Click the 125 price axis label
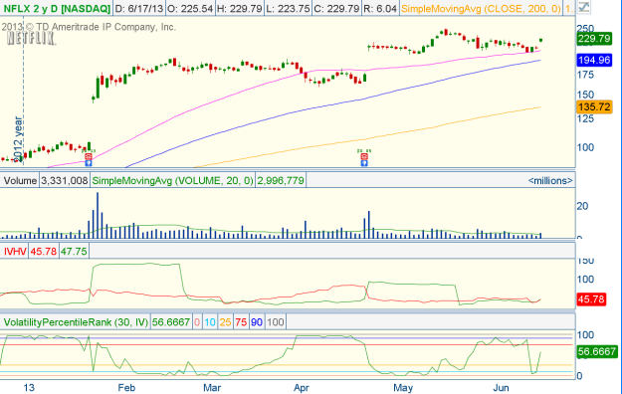 click(x=585, y=118)
